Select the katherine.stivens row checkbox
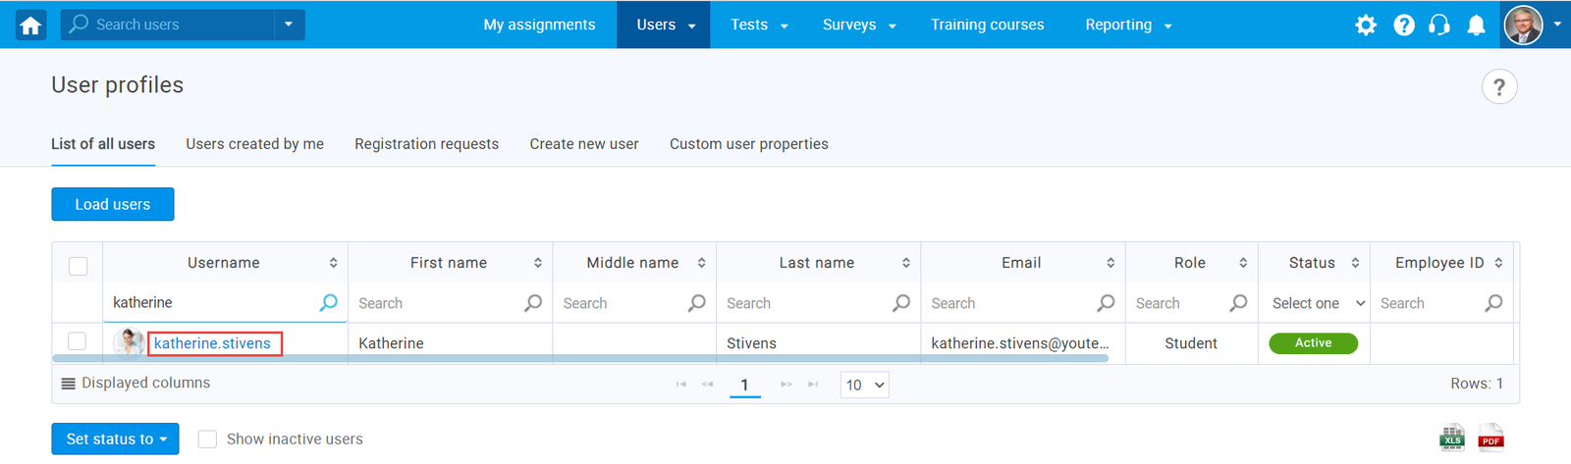The height and width of the screenshot is (464, 1571). [x=77, y=341]
